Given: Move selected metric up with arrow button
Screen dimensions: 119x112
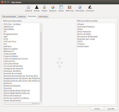Looking at the screenshot, I should [x=59, y=58].
